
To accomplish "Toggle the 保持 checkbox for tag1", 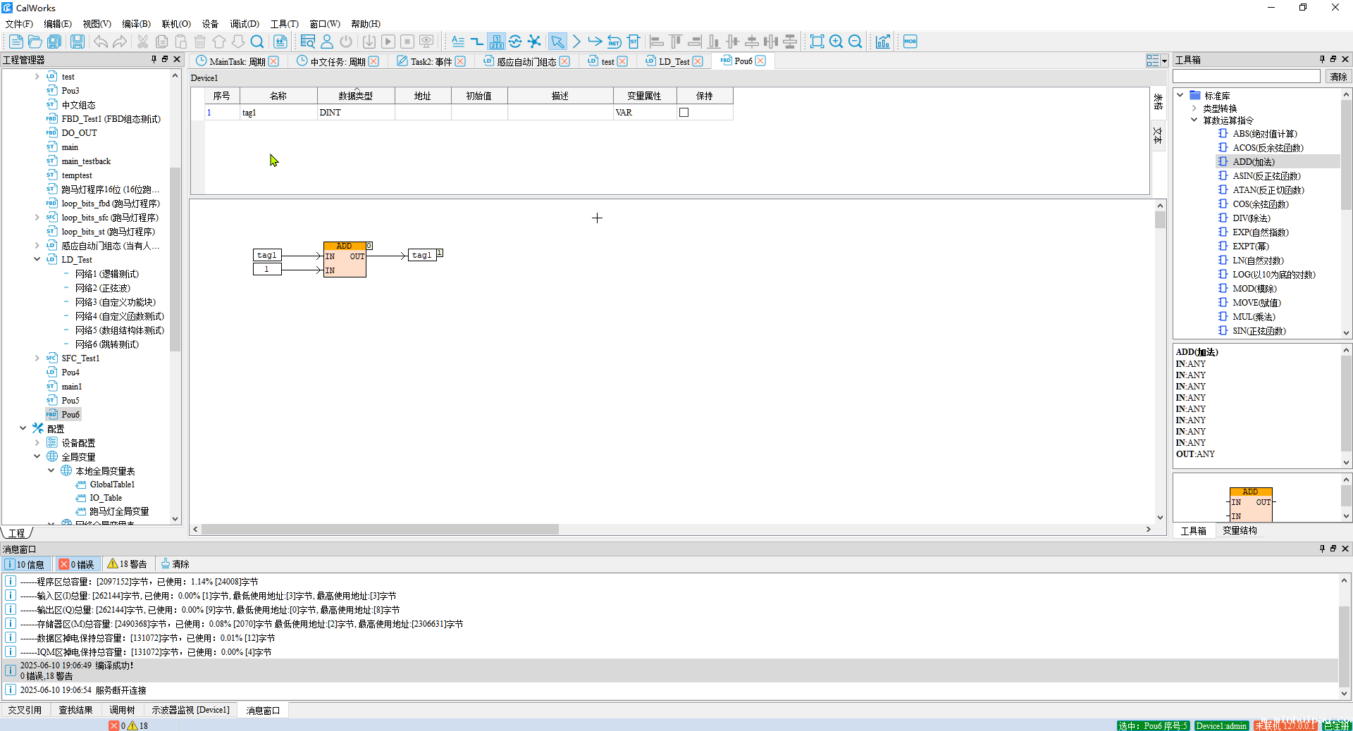I will (x=684, y=113).
